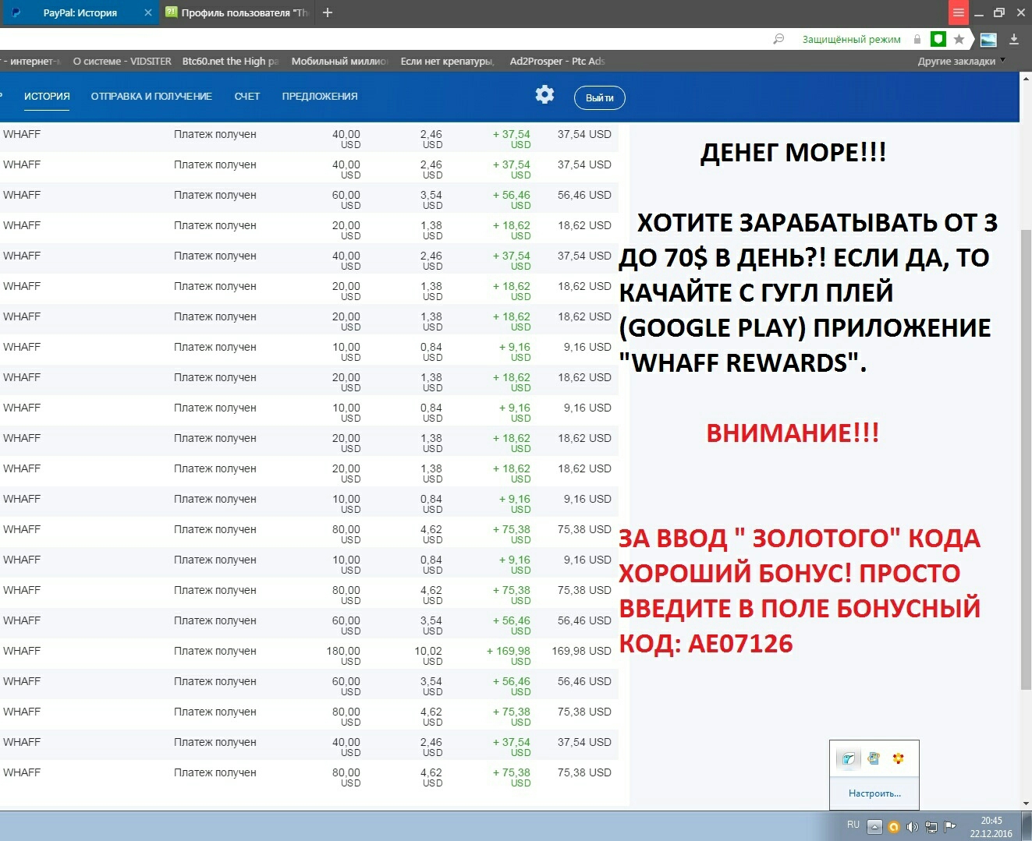Open the Btc60.net bookmark

[x=230, y=61]
